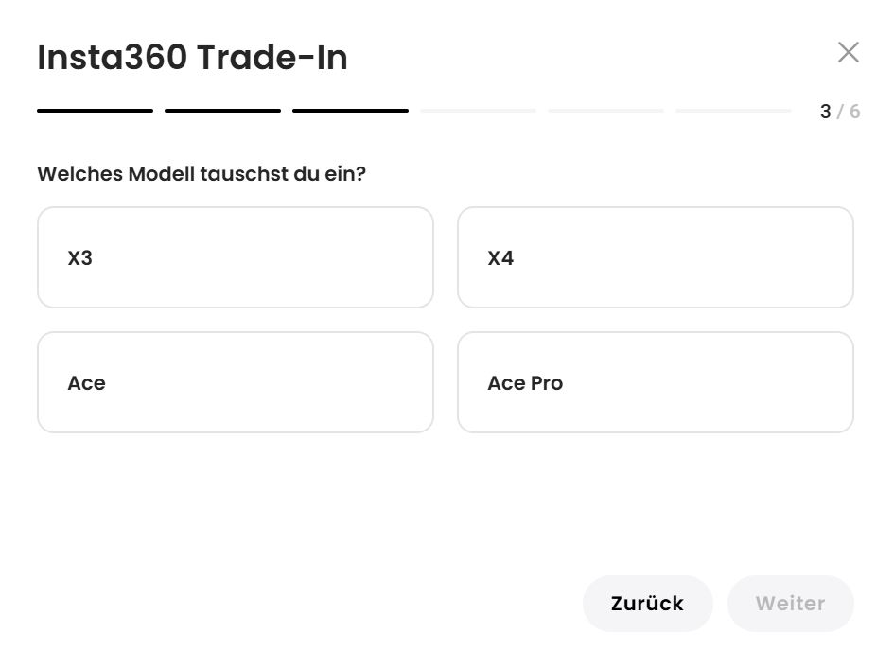Click the total step count 6
Image resolution: width=894 pixels, height=669 pixels.
click(855, 112)
